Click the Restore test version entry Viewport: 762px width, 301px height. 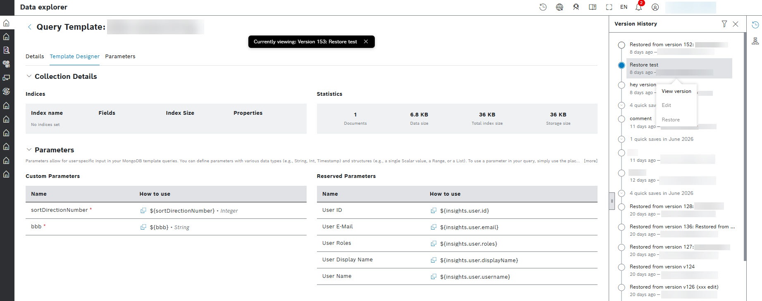(x=680, y=69)
